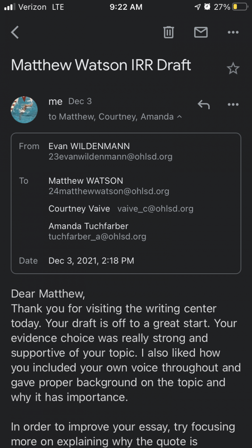Tap Courtney's address vaive_c@ohlsd.org
This screenshot has height=448, width=252.
point(155,209)
